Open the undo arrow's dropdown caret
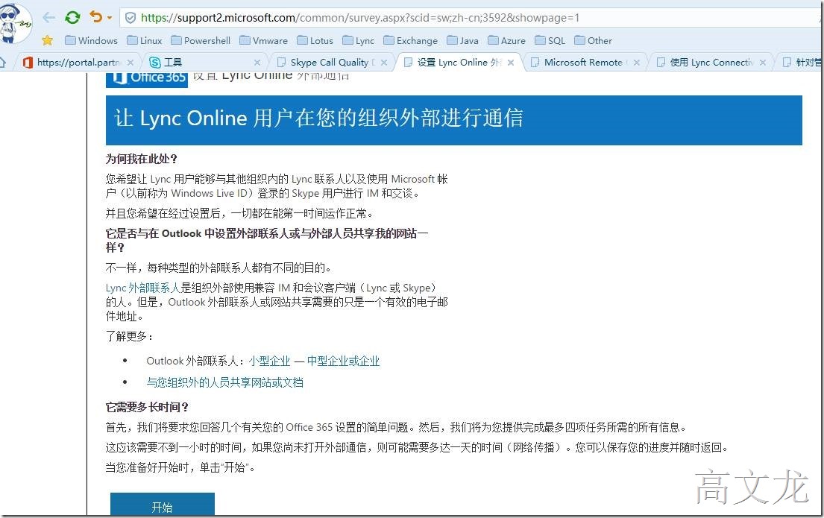824x518 pixels. pos(110,18)
